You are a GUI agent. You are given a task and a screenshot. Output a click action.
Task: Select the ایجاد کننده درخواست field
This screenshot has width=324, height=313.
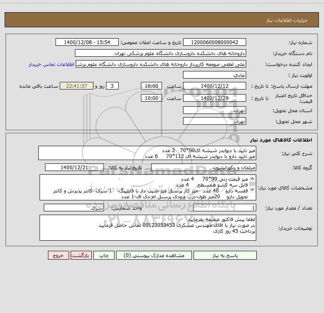click(161, 64)
